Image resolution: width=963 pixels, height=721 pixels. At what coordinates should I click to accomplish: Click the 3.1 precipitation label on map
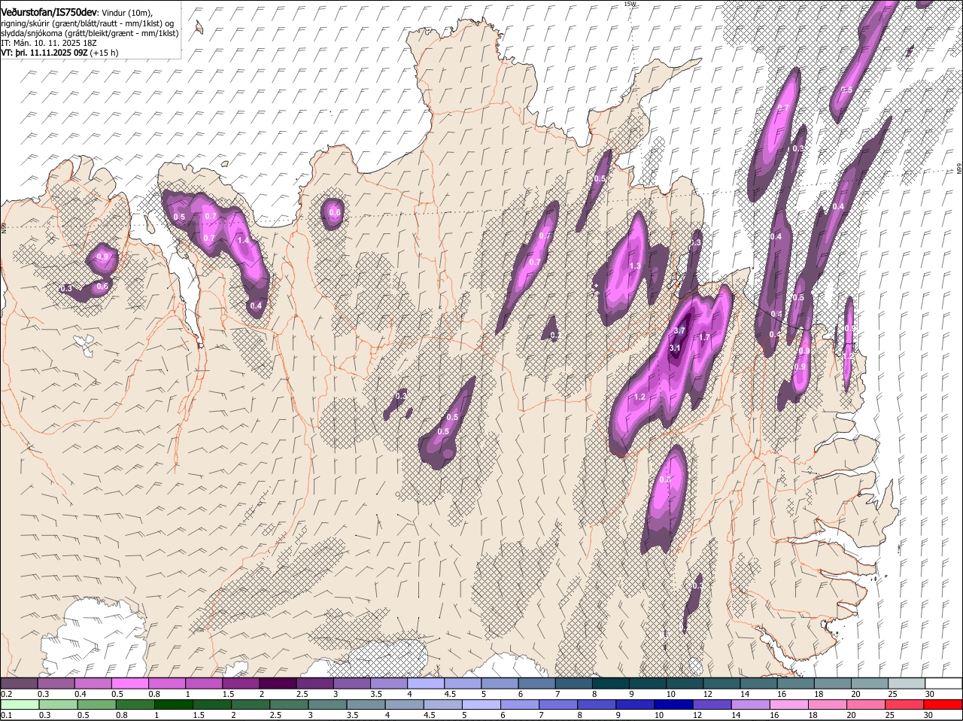(675, 348)
